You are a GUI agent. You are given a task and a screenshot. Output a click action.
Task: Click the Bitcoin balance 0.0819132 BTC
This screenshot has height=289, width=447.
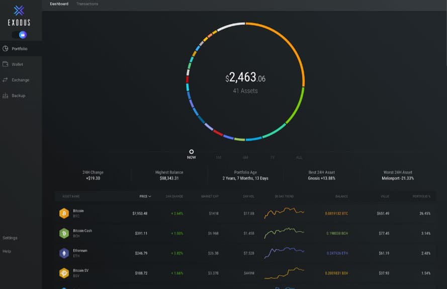click(x=336, y=214)
